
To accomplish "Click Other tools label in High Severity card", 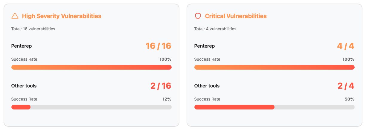I will 24,86.
